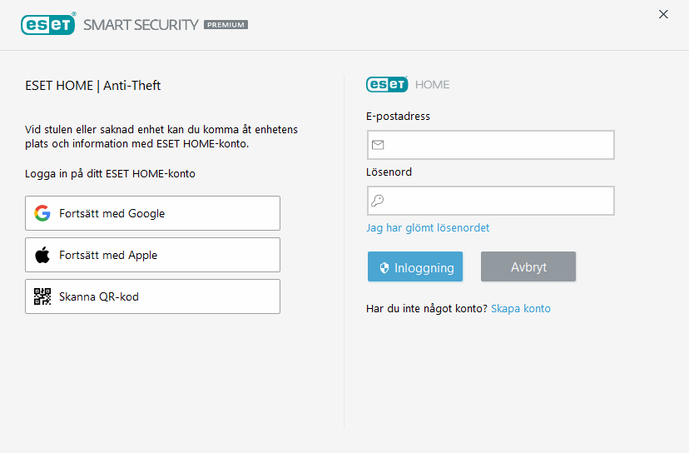
Task: Close the ESET login window
Action: tap(663, 14)
